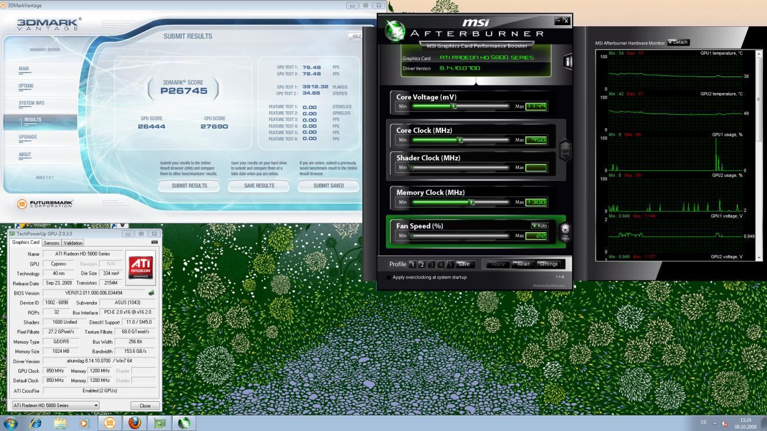Click the Submit Saved button
The image size is (767, 431).
(329, 186)
